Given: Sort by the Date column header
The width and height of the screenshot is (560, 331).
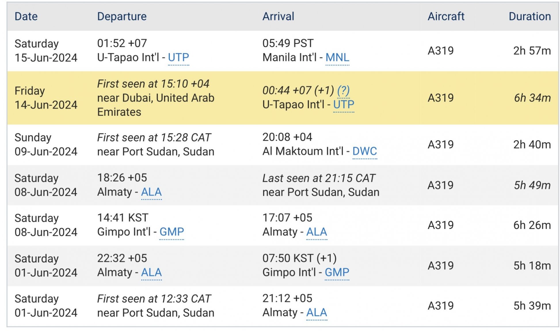Looking at the screenshot, I should 26,16.
